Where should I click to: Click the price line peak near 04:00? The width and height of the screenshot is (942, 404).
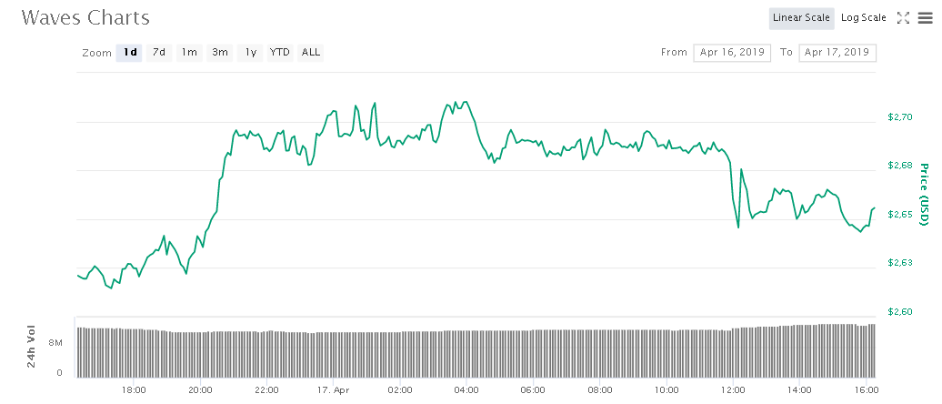[x=466, y=103]
